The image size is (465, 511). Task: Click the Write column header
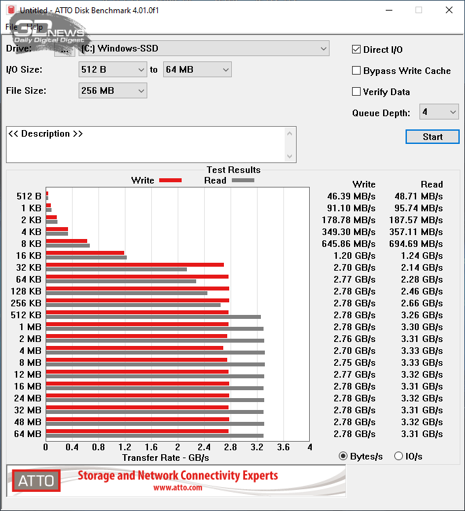(x=364, y=184)
